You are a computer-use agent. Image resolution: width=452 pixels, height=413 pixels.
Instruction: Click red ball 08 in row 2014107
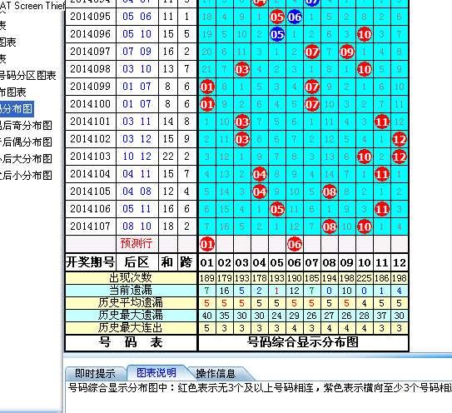pos(330,226)
